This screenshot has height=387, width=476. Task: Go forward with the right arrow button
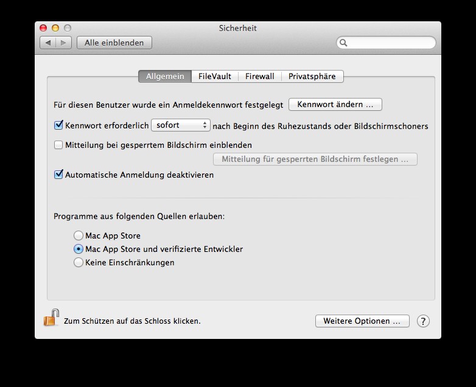click(65, 43)
